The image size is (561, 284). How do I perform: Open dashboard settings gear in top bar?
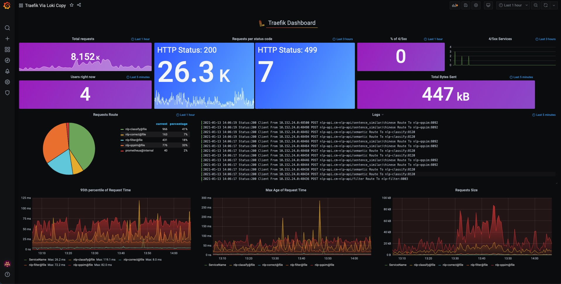point(476,5)
